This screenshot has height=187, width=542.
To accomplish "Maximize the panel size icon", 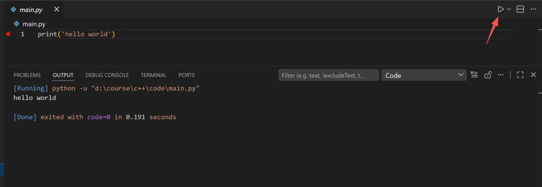I will pos(520,74).
